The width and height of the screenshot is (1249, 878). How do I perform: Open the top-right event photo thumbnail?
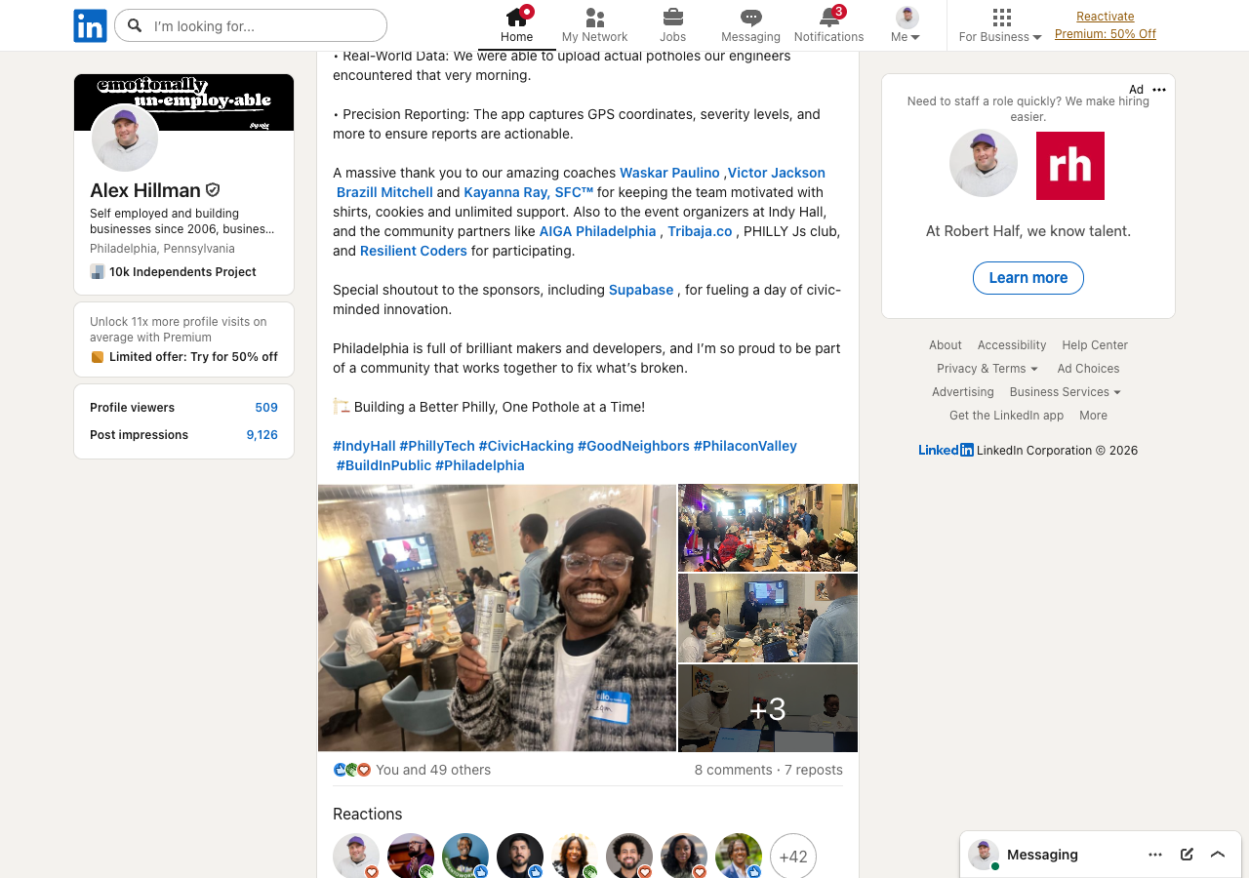tap(768, 528)
